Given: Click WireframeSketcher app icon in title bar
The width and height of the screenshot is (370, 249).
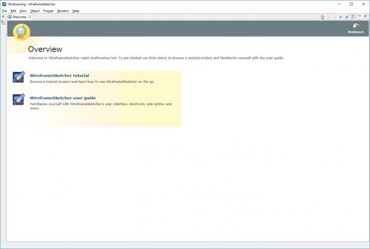Looking at the screenshot, I should (4, 4).
